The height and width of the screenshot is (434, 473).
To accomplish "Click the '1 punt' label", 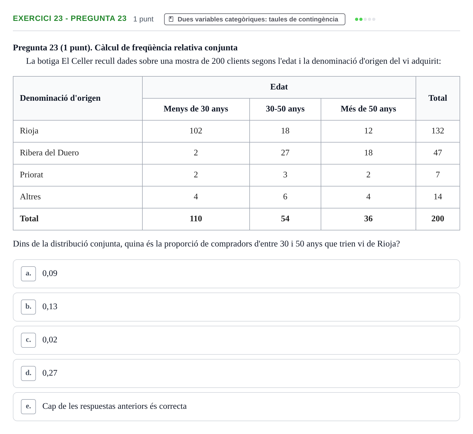I will [143, 19].
